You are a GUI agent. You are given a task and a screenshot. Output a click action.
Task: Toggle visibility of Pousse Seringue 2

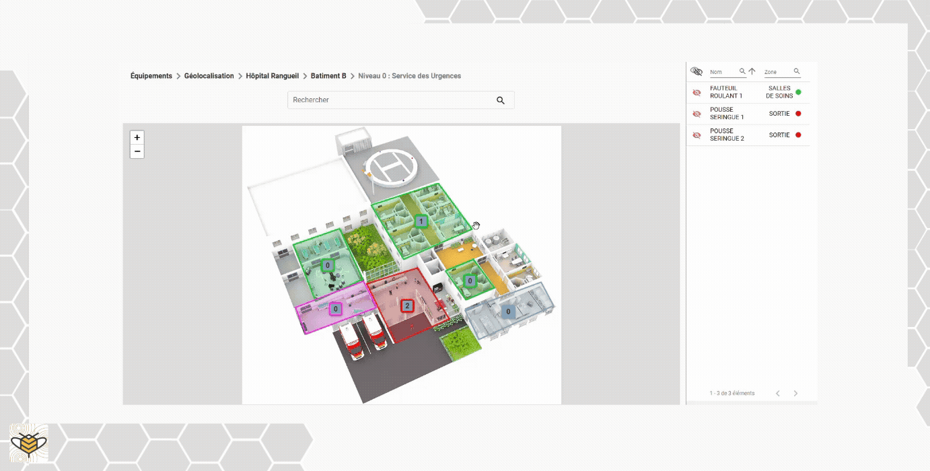click(x=696, y=135)
